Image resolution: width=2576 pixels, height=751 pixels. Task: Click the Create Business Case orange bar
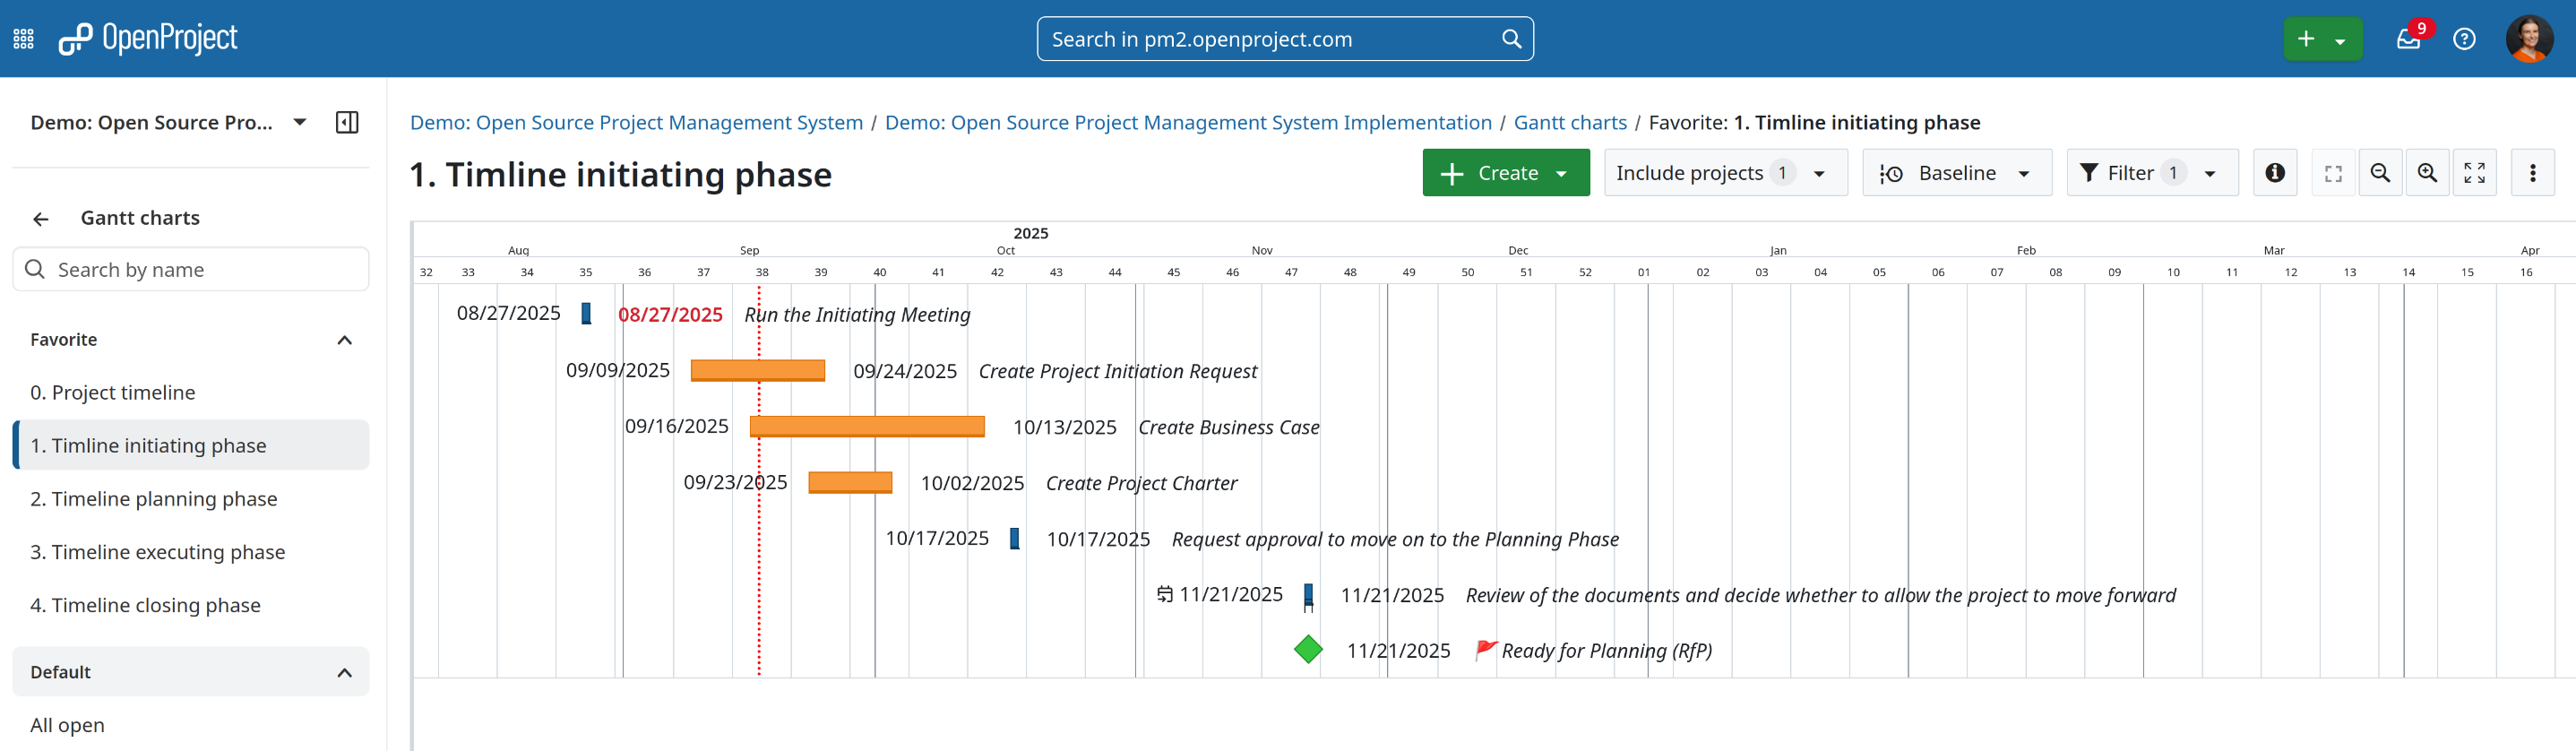tap(866, 427)
